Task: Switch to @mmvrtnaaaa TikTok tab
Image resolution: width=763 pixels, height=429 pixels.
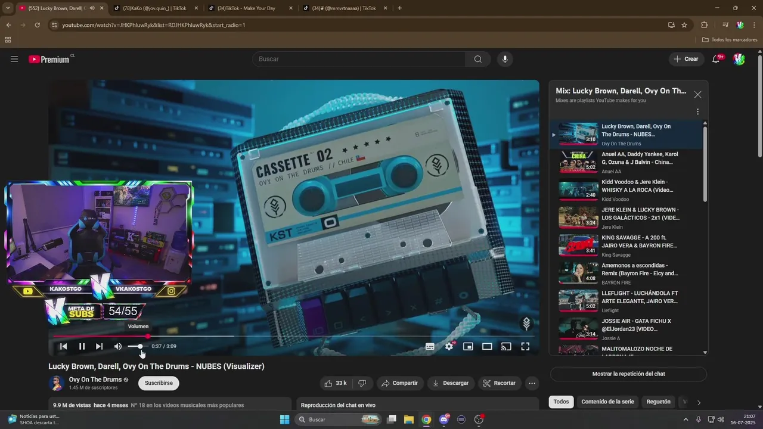Action: click(x=345, y=8)
